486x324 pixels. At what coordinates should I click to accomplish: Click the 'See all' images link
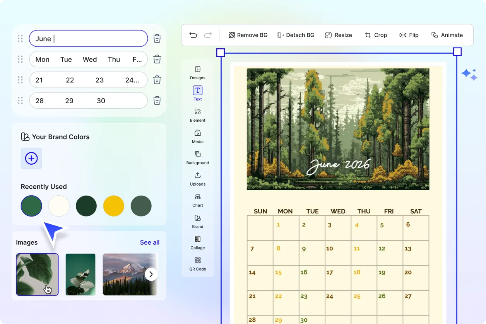coord(150,242)
